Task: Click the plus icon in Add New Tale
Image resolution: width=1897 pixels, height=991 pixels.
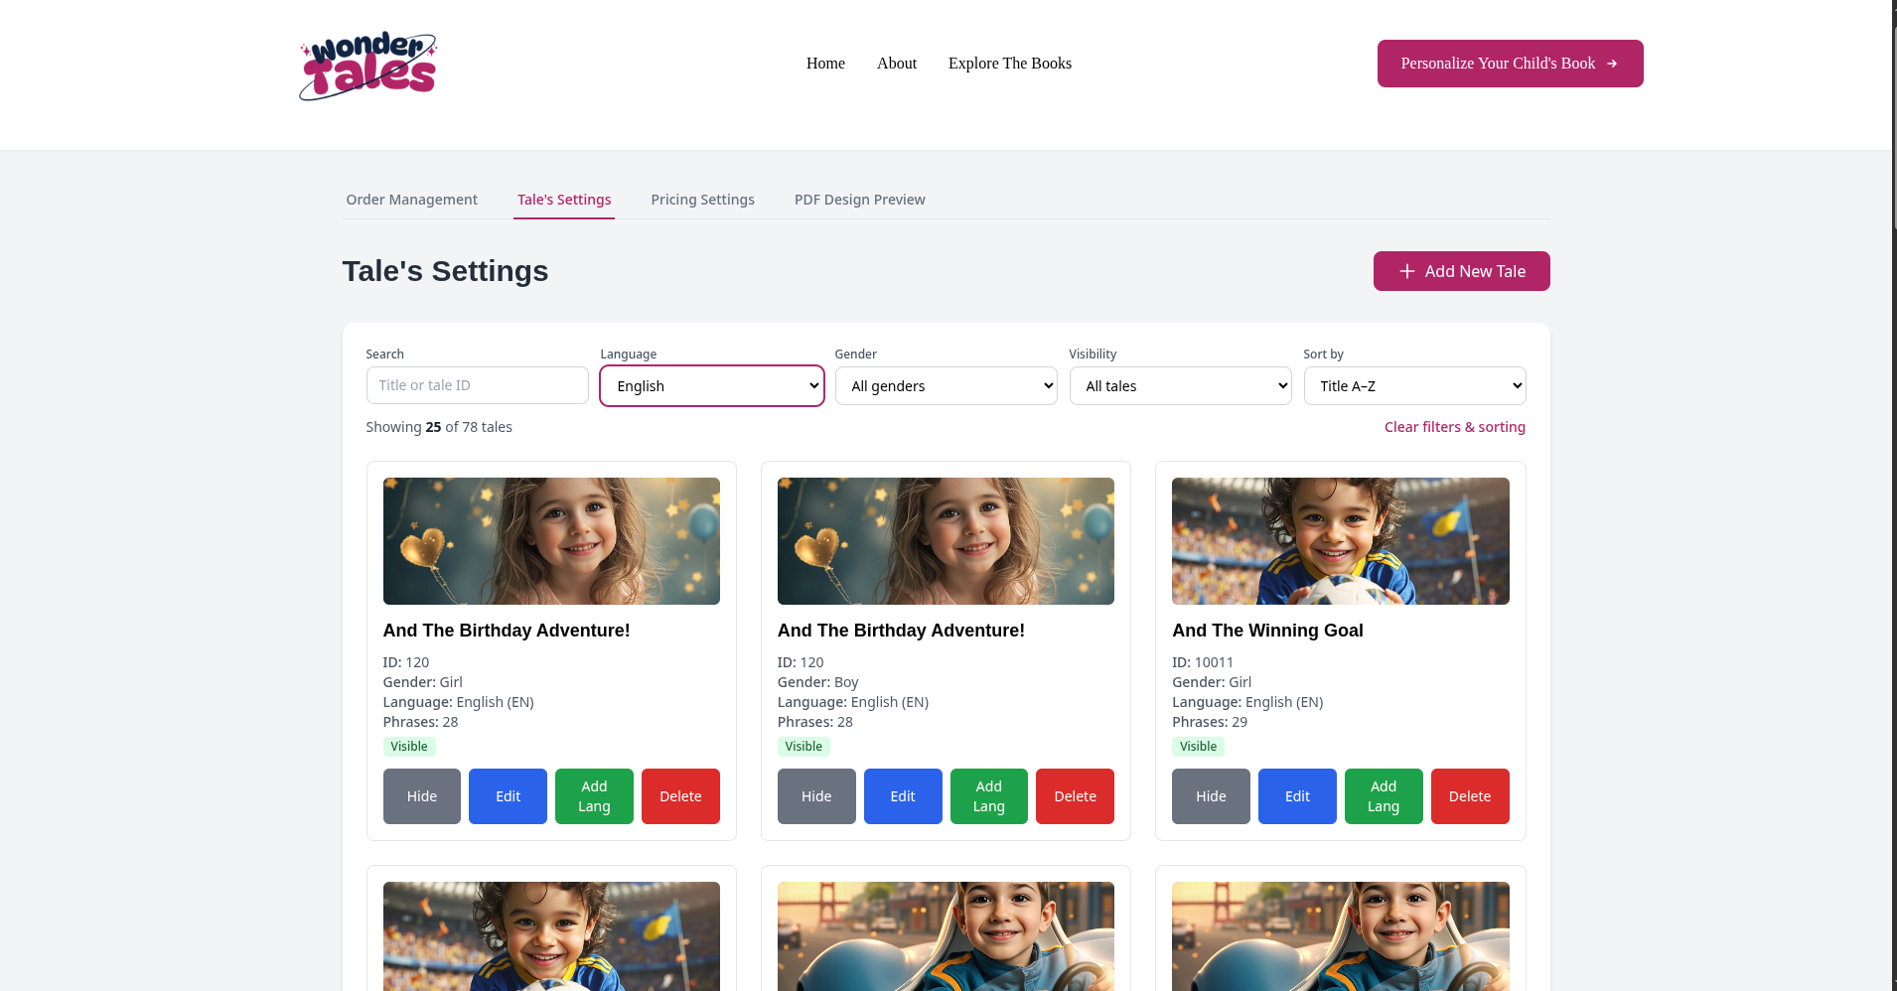Action: pyautogui.click(x=1406, y=271)
